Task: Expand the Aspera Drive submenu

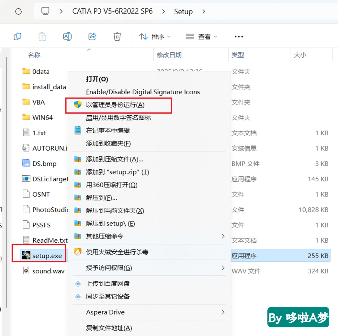Action: 149,312
